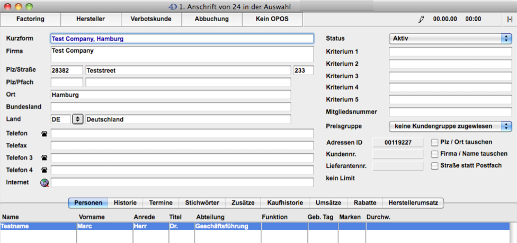Open the Status dropdown showing Aktiv
The width and height of the screenshot is (517, 243).
tap(450, 39)
